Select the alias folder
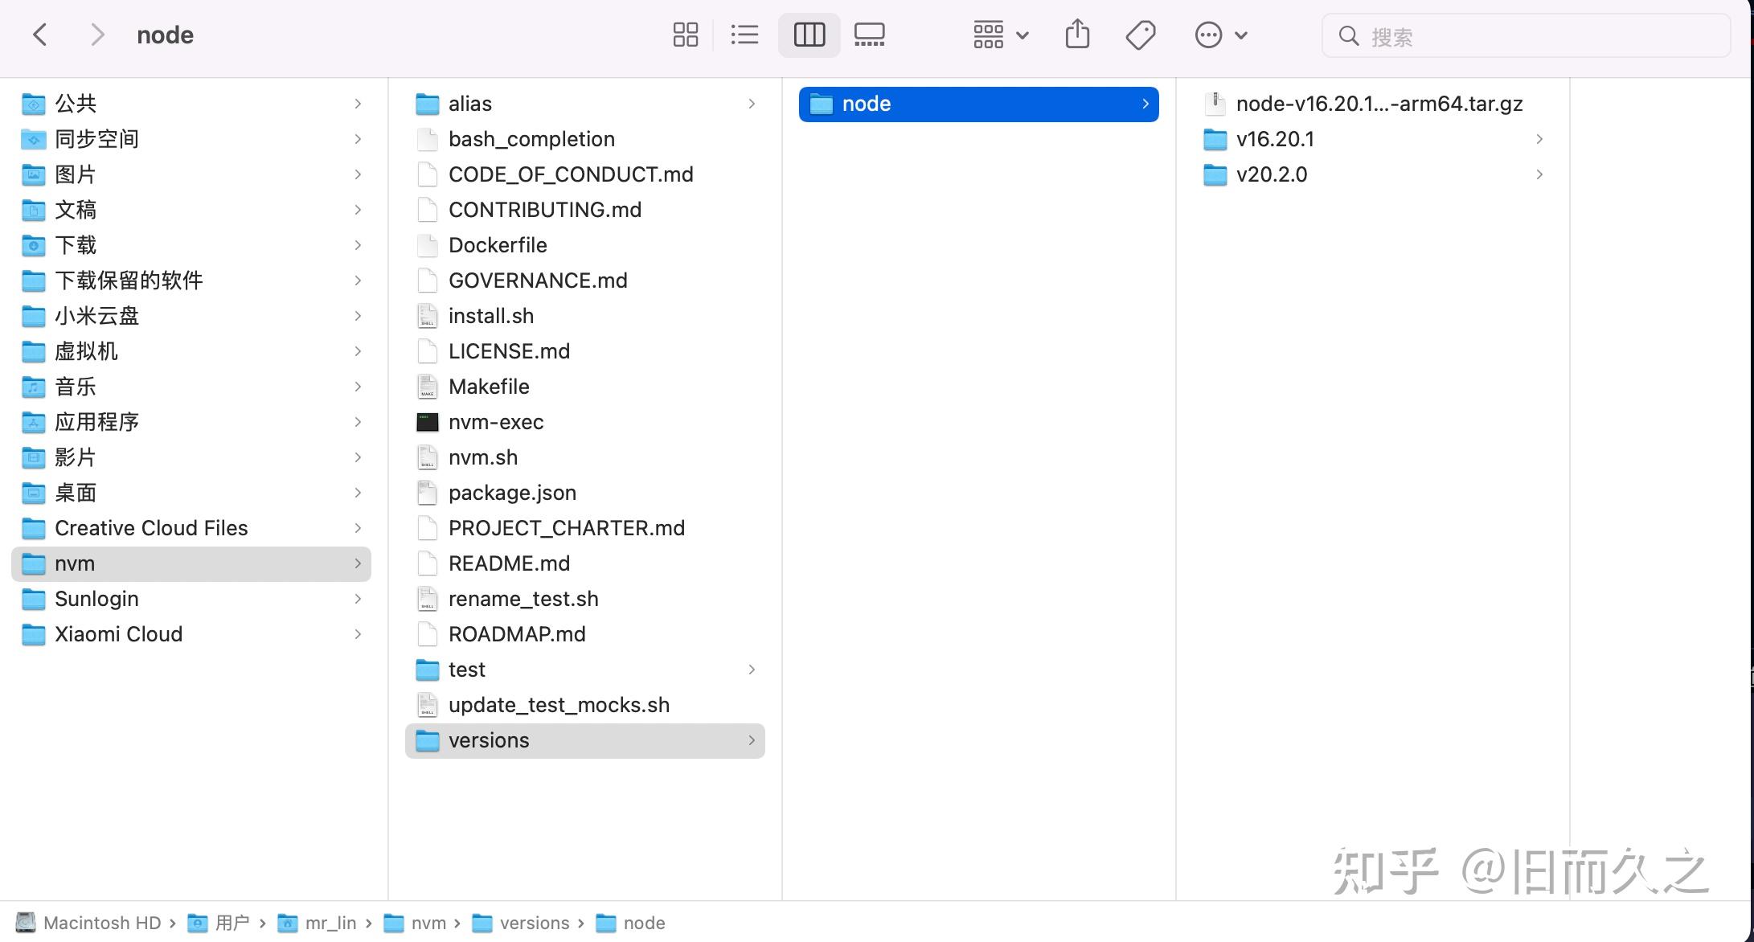Viewport: 1754px width, 942px height. tap(469, 104)
